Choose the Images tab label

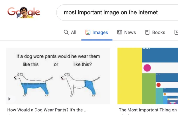pos(100,33)
